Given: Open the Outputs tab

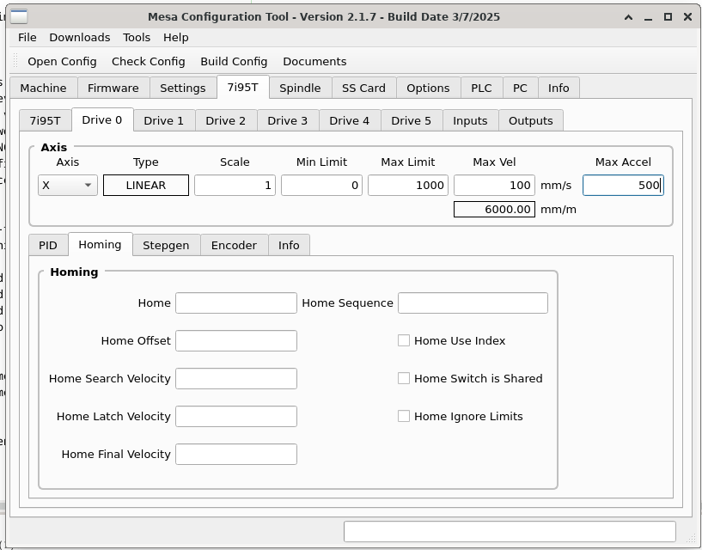Looking at the screenshot, I should [530, 120].
